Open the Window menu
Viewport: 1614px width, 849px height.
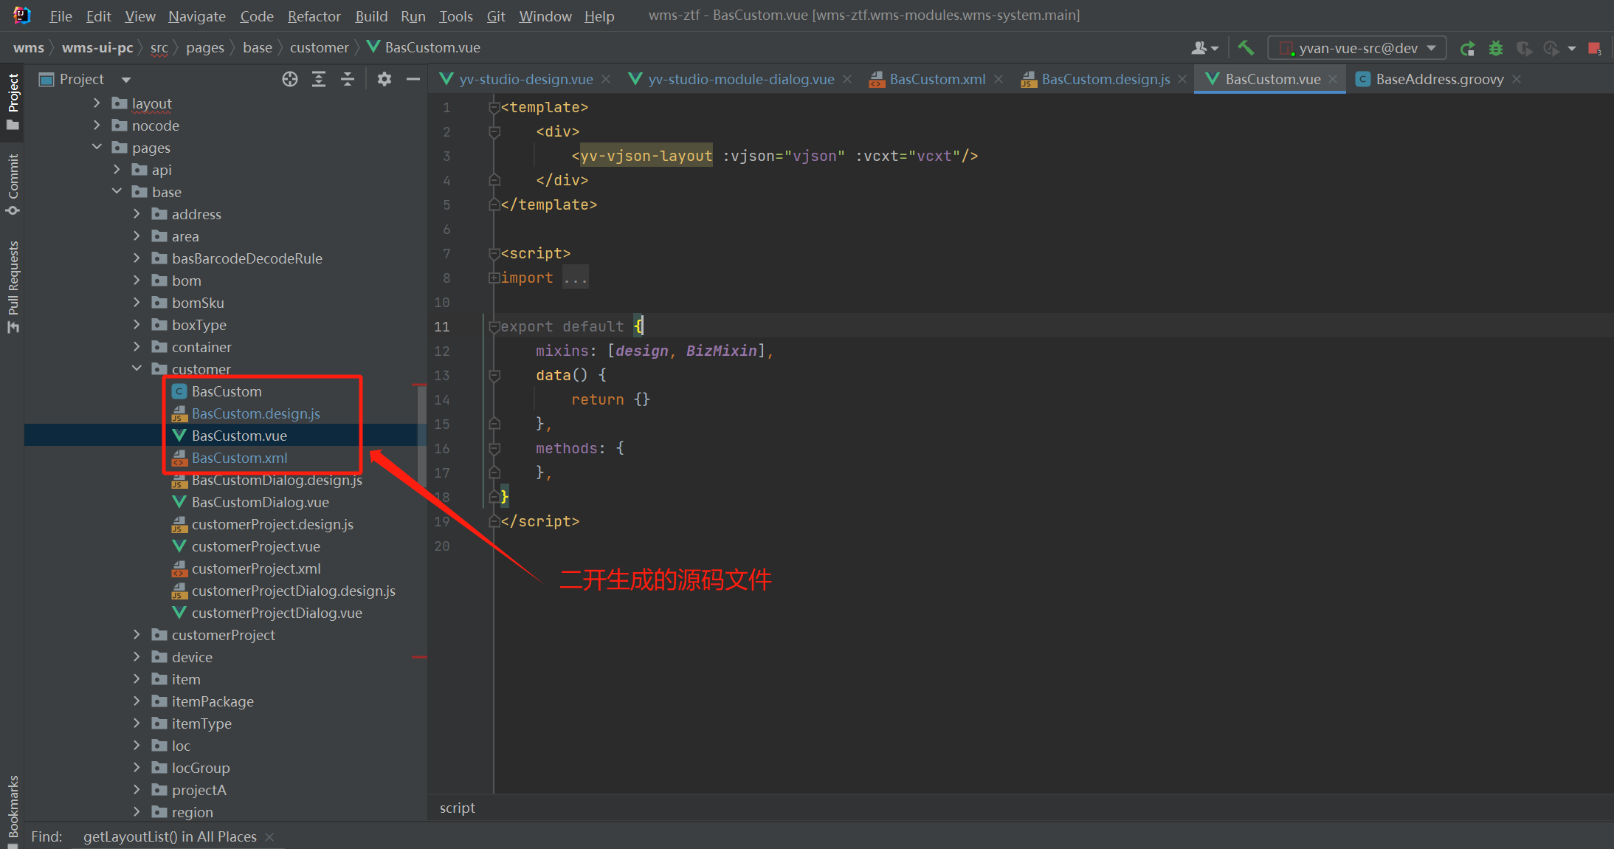coord(545,16)
